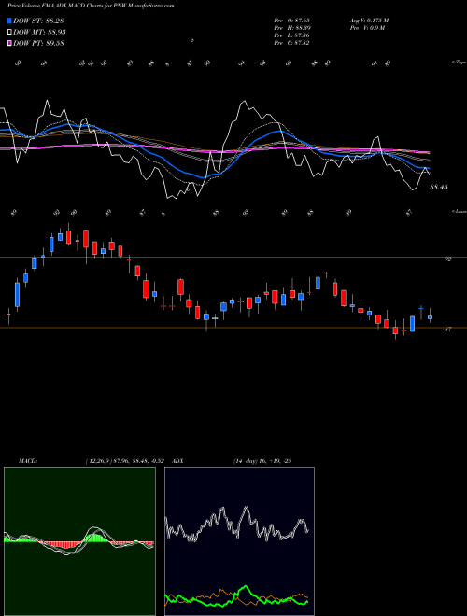Click the ADX (14 day) values text
Viewport: 467px width, 616px height.
[262, 461]
